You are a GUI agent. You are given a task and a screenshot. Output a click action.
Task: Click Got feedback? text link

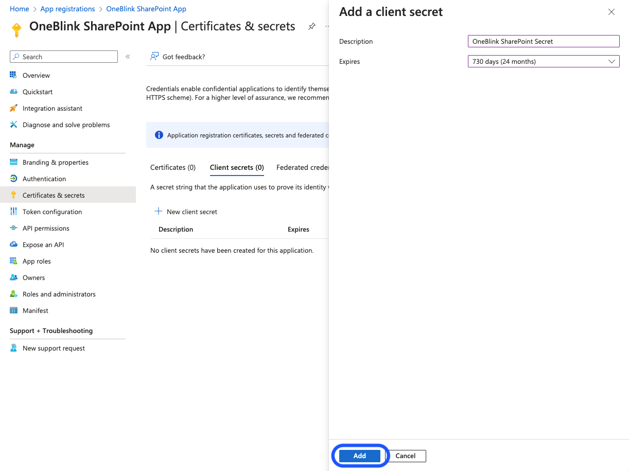pyautogui.click(x=184, y=57)
